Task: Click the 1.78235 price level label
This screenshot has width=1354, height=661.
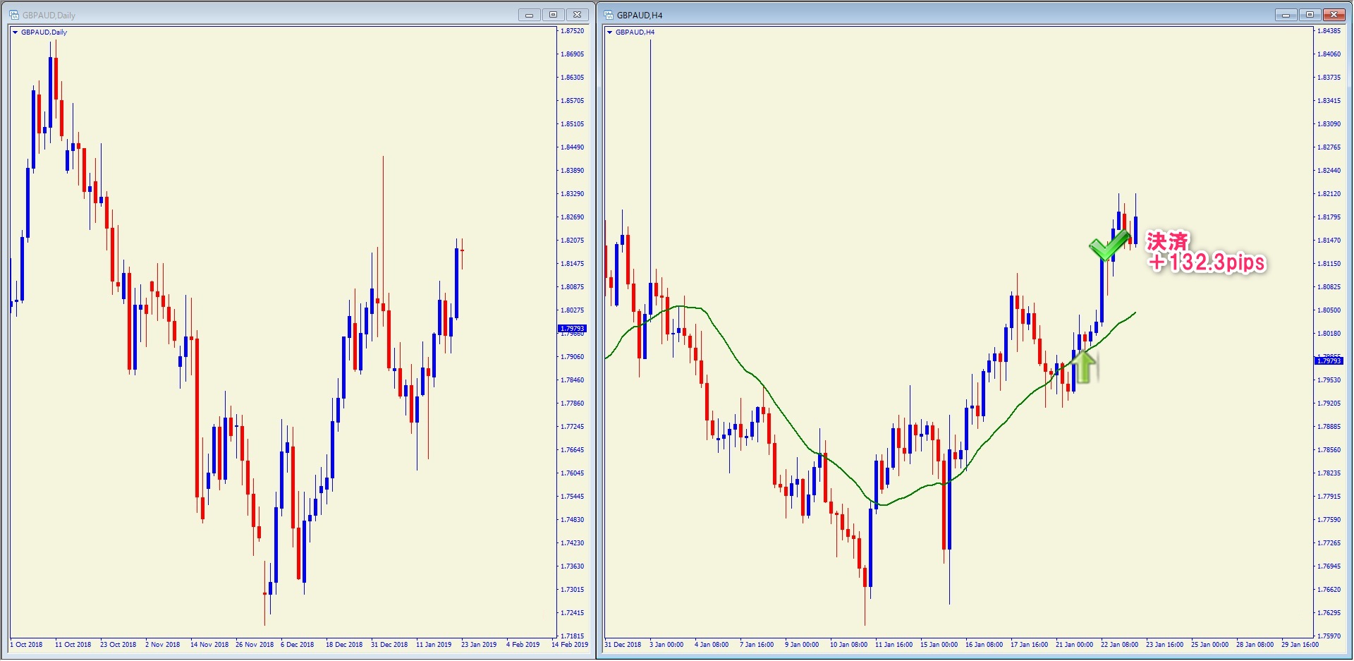Action: [x=1329, y=473]
